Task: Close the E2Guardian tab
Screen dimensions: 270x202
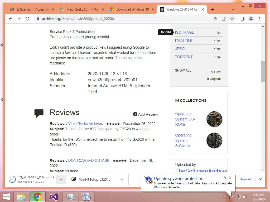Action: pyautogui.click(x=53, y=9)
